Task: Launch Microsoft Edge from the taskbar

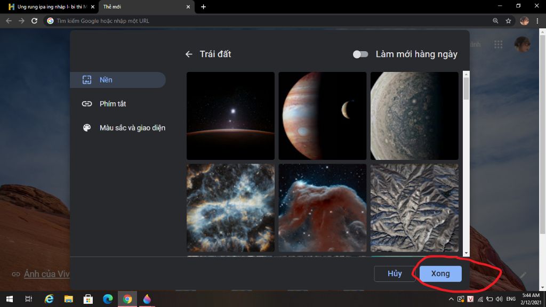Action: pos(108,299)
